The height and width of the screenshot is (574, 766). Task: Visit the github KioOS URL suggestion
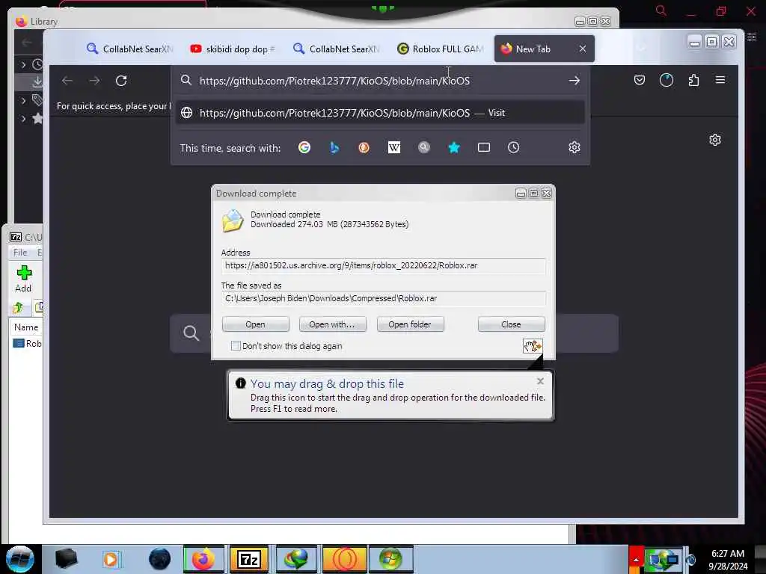[380, 113]
